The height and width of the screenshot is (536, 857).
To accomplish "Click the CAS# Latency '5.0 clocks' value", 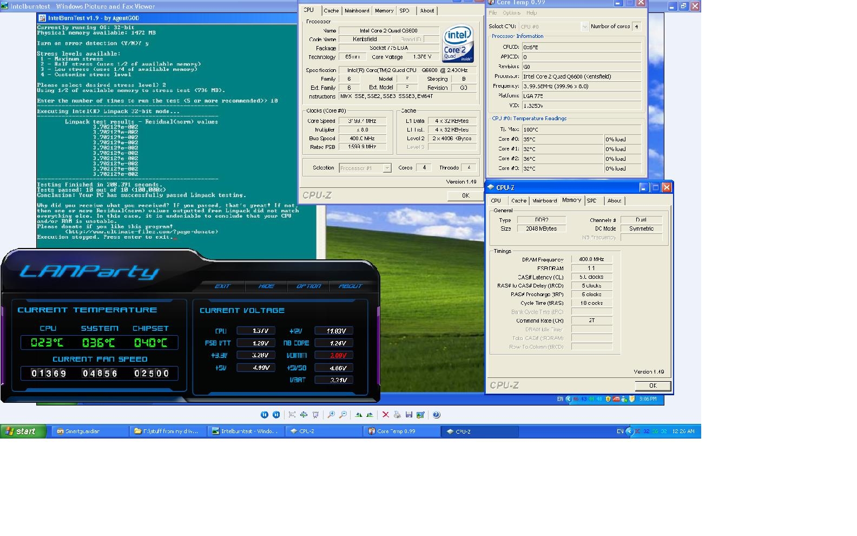I will (x=591, y=277).
